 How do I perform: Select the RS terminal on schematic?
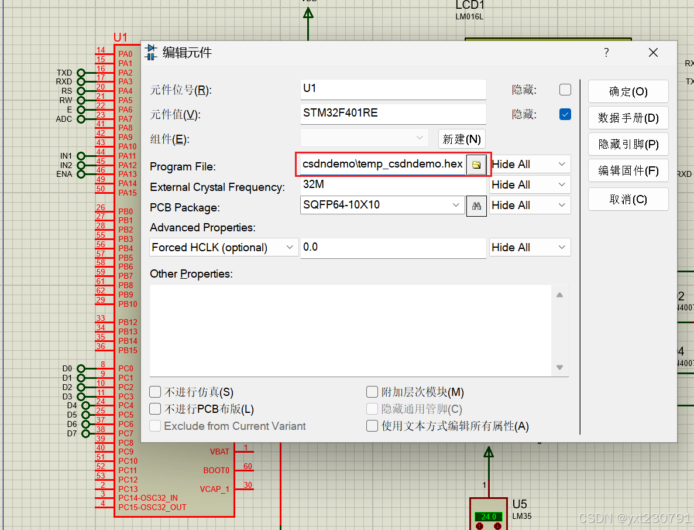coord(81,91)
